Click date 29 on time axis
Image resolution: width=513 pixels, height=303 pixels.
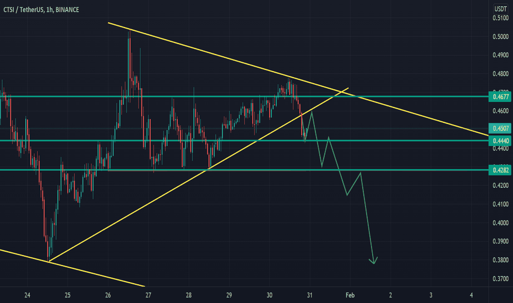229,295
